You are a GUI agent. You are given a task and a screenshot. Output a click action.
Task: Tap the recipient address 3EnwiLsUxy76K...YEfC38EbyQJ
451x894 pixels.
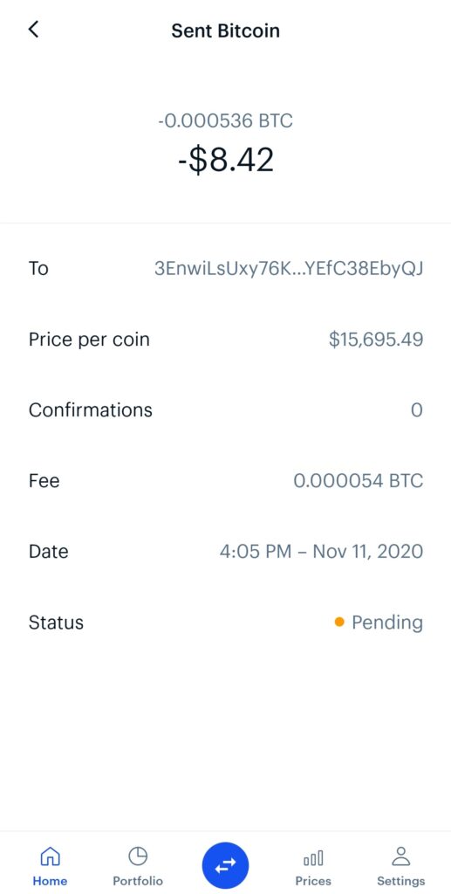tap(289, 269)
